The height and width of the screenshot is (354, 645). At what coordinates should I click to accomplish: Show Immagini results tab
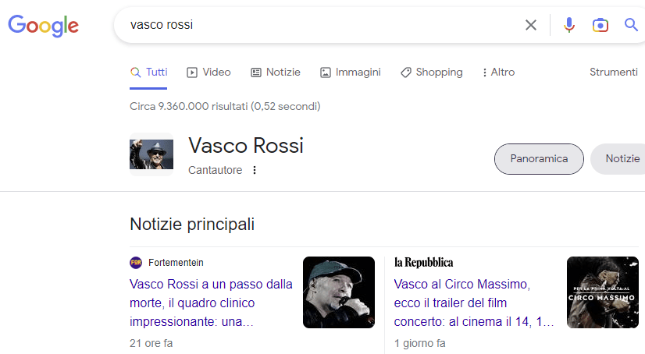click(350, 73)
